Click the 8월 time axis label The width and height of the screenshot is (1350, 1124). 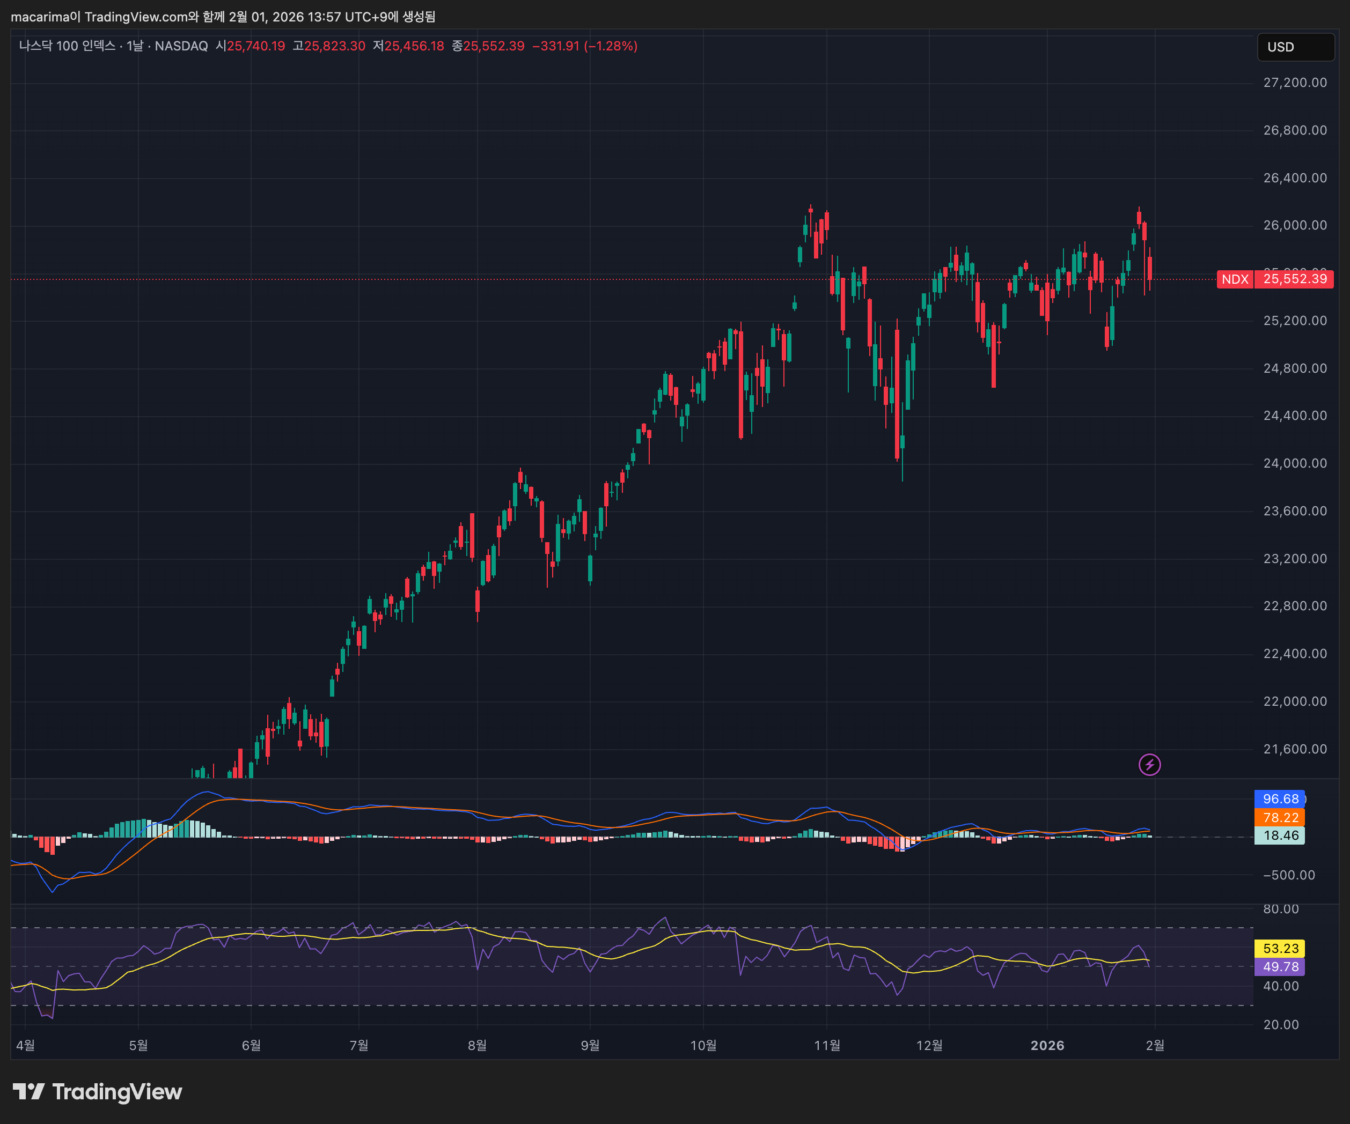477,1046
